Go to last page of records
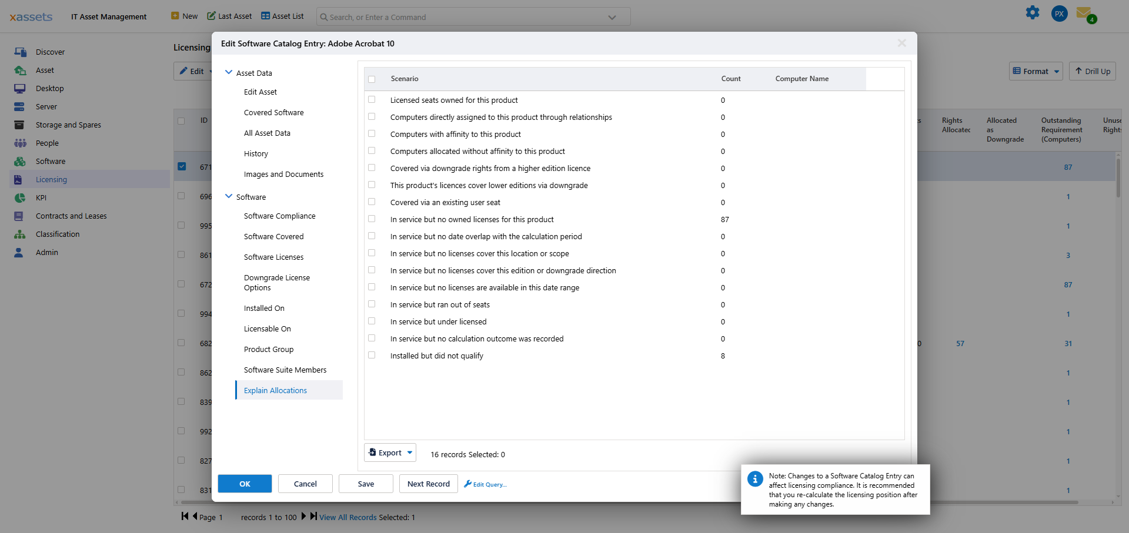1129x533 pixels. [313, 517]
